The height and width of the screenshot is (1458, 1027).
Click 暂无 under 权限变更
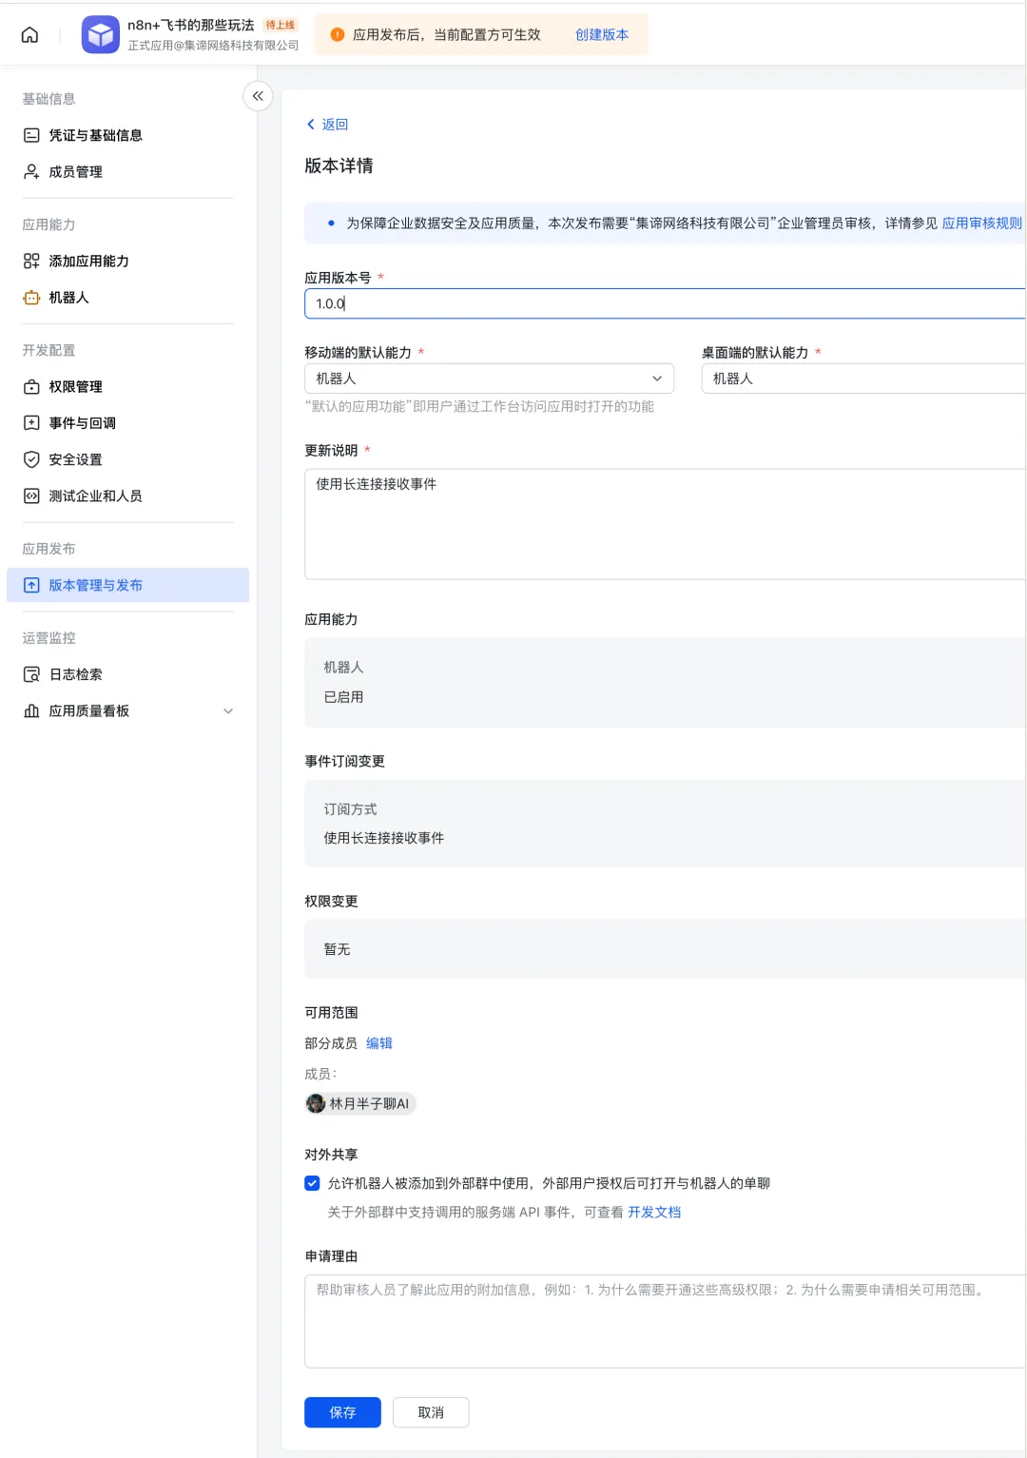[x=337, y=949]
